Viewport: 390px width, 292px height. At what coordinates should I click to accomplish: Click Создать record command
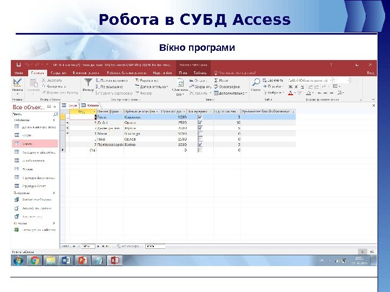click(x=198, y=81)
